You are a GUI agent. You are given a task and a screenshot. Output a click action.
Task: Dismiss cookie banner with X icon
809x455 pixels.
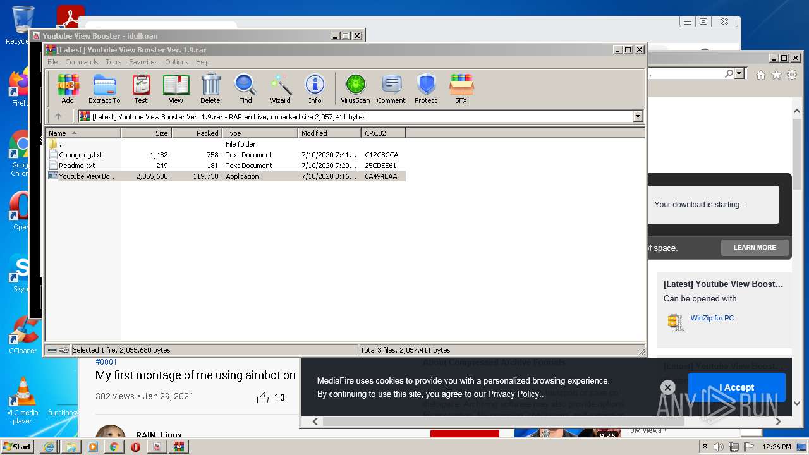click(667, 387)
